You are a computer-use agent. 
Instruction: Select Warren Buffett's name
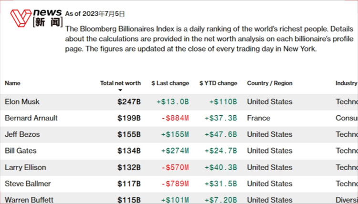coord(29,200)
